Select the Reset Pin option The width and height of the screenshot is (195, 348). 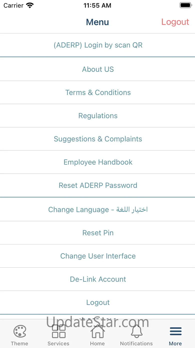click(x=98, y=233)
